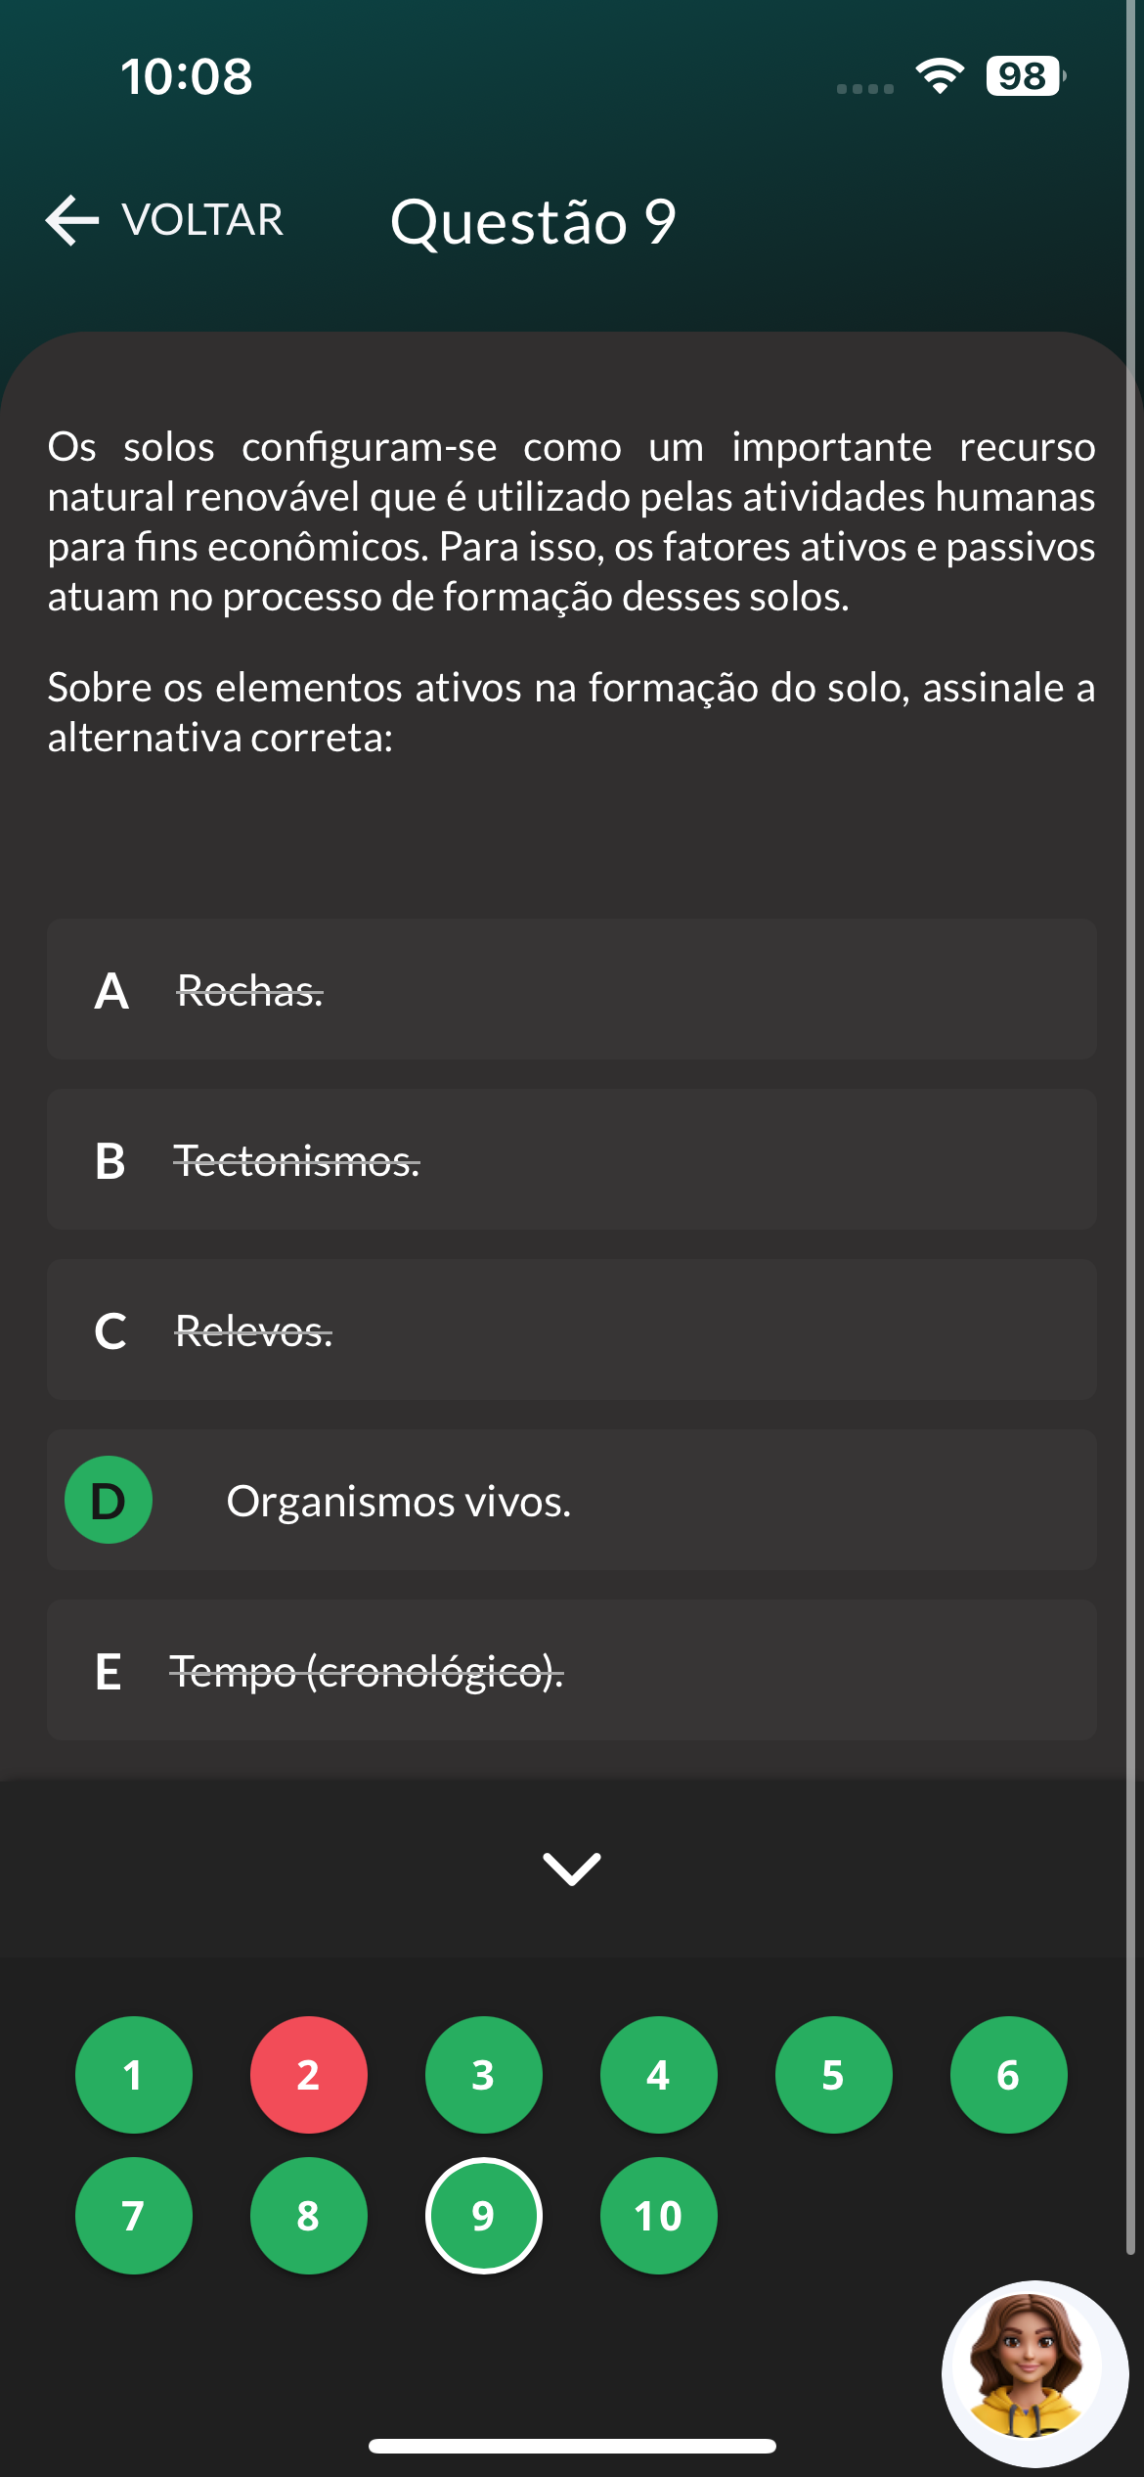The width and height of the screenshot is (1144, 2477).
Task: Collapse question navigator with down chevron
Action: [x=572, y=1869]
